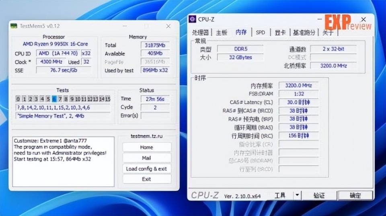Click the empty Error(s) field
The width and height of the screenshot is (386, 216).
coord(155,115)
